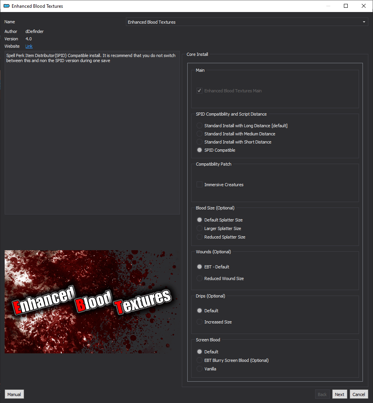Click the Compatibility Patch heading
The image size is (373, 403).
point(213,164)
